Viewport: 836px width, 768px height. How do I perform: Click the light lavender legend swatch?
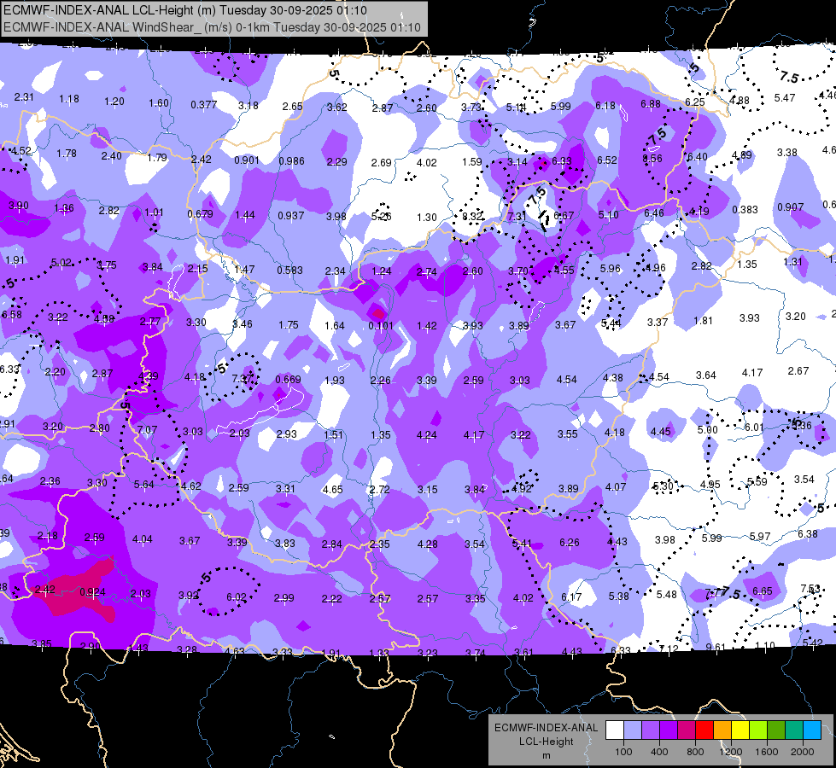tap(632, 730)
